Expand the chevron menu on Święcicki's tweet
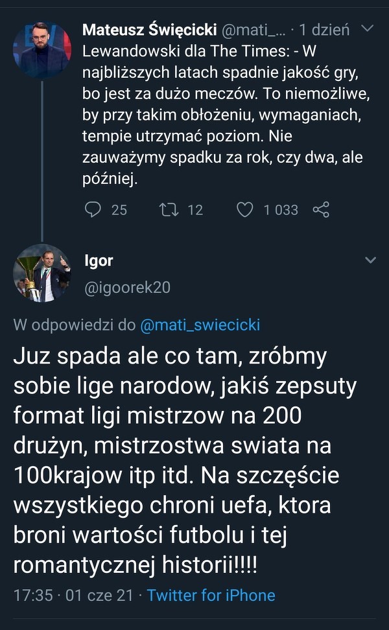 tap(366, 29)
